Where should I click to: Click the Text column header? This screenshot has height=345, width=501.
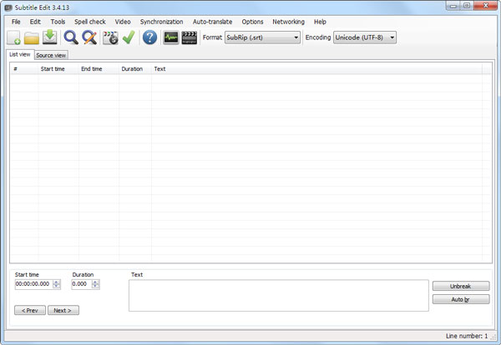point(316,69)
